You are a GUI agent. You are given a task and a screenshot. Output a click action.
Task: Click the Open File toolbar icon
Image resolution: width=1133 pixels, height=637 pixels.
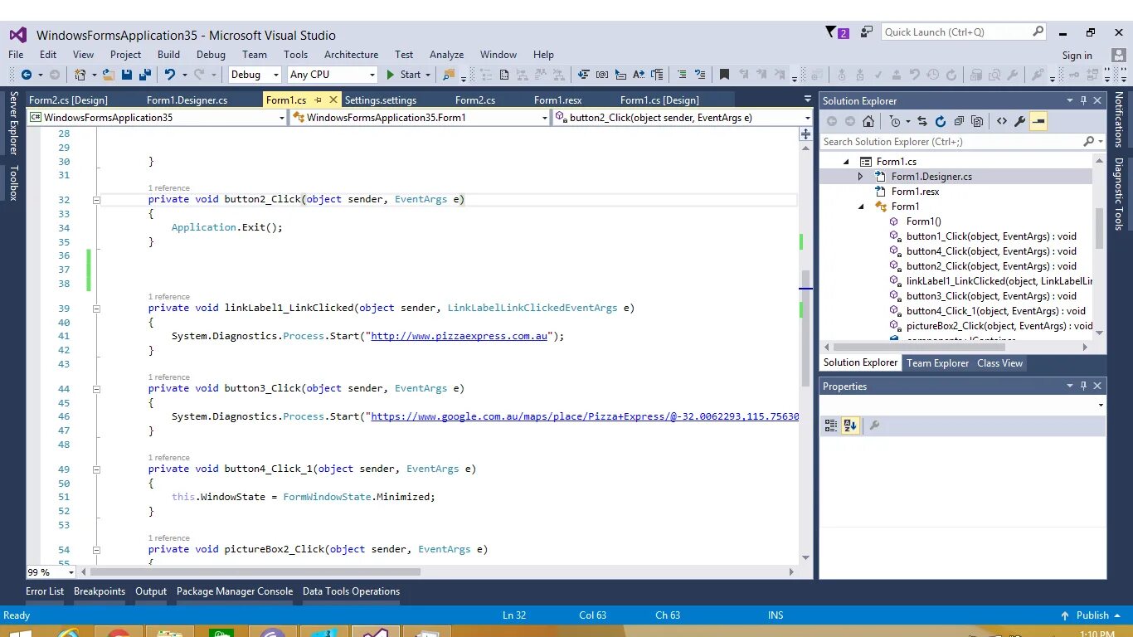click(x=108, y=75)
